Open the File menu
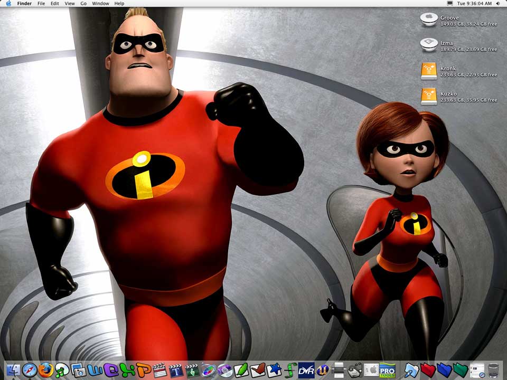The width and height of the screenshot is (507, 380). (41, 3)
